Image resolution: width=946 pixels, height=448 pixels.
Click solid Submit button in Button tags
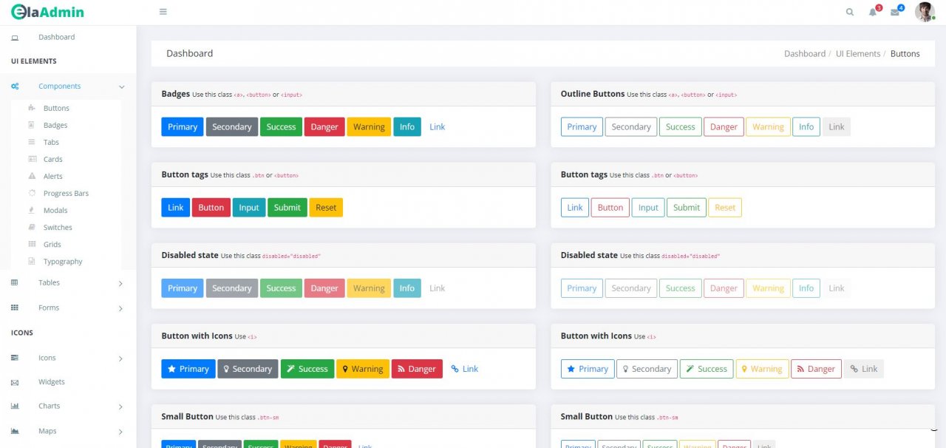(287, 207)
